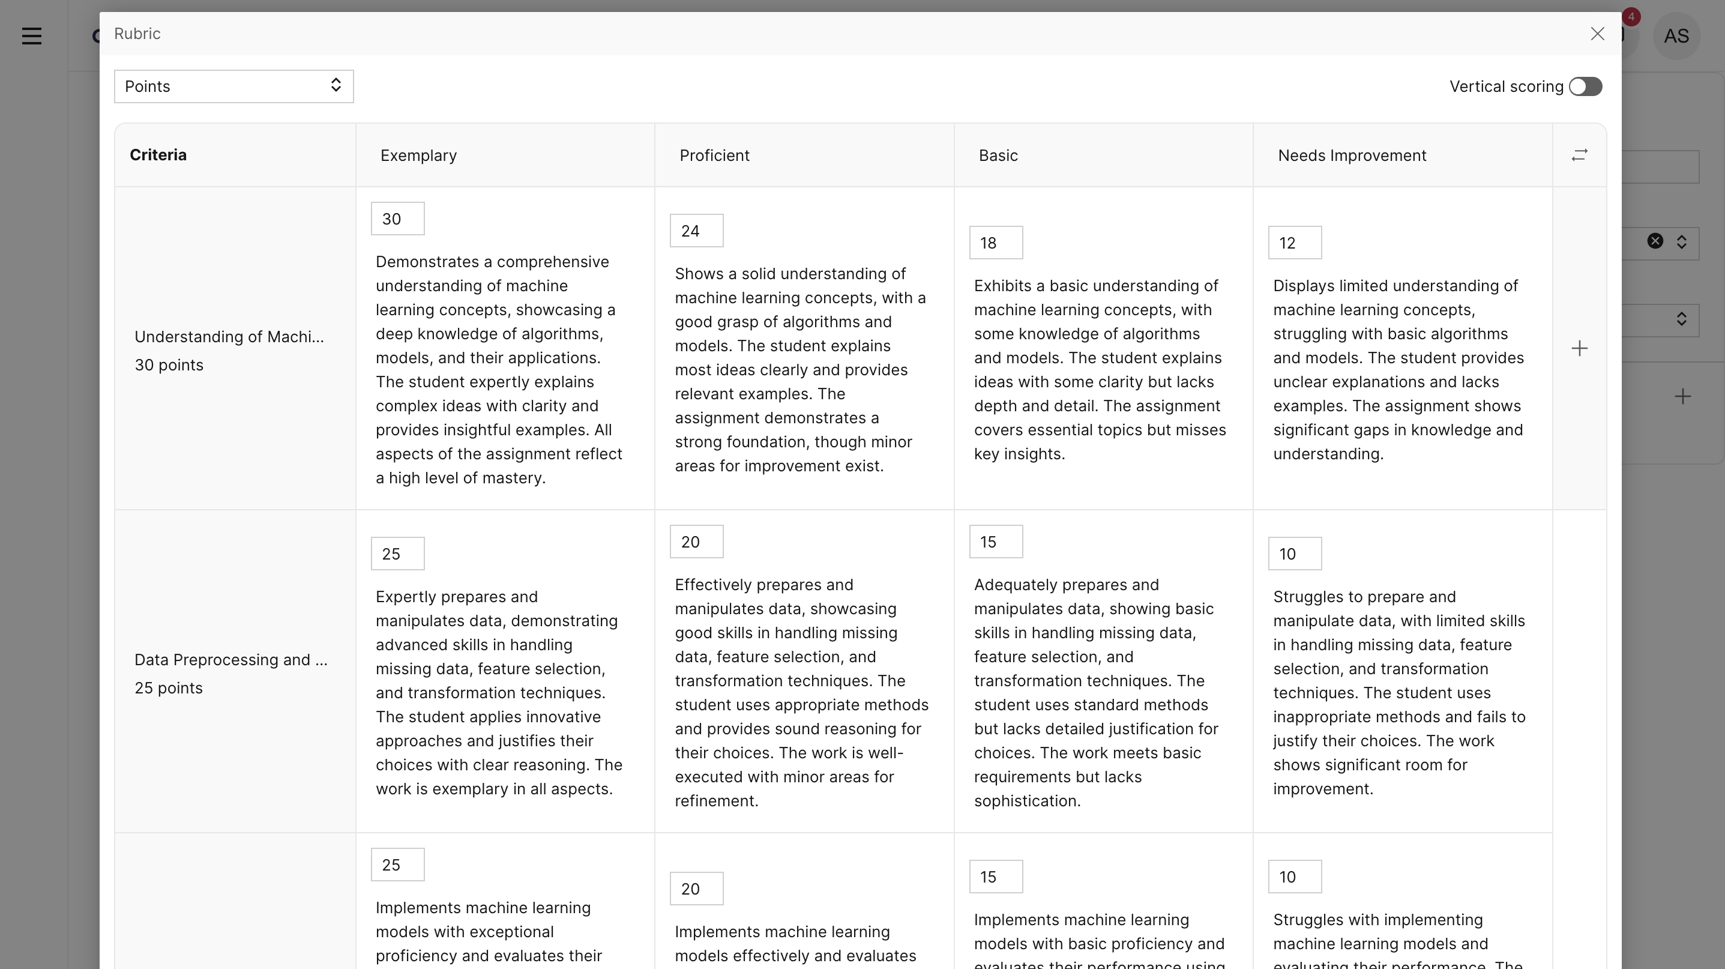Edit the Basic 18 points field

(995, 243)
